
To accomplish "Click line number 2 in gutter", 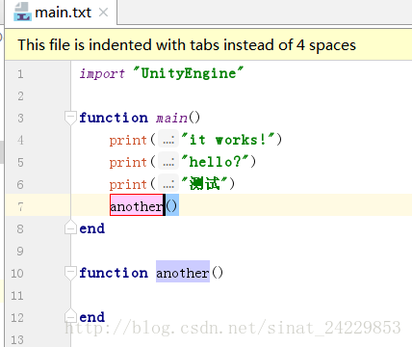I will point(20,96).
